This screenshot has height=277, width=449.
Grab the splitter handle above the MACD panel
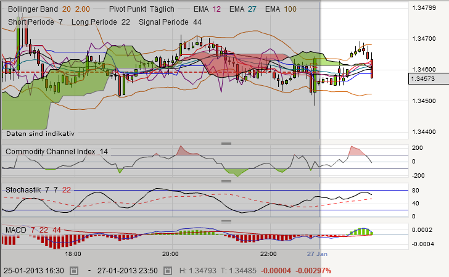(x=226, y=221)
